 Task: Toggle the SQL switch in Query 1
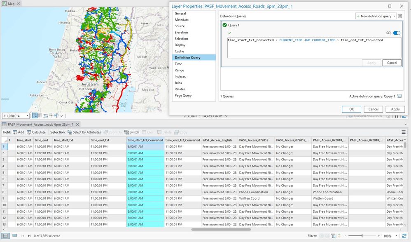pyautogui.click(x=397, y=33)
